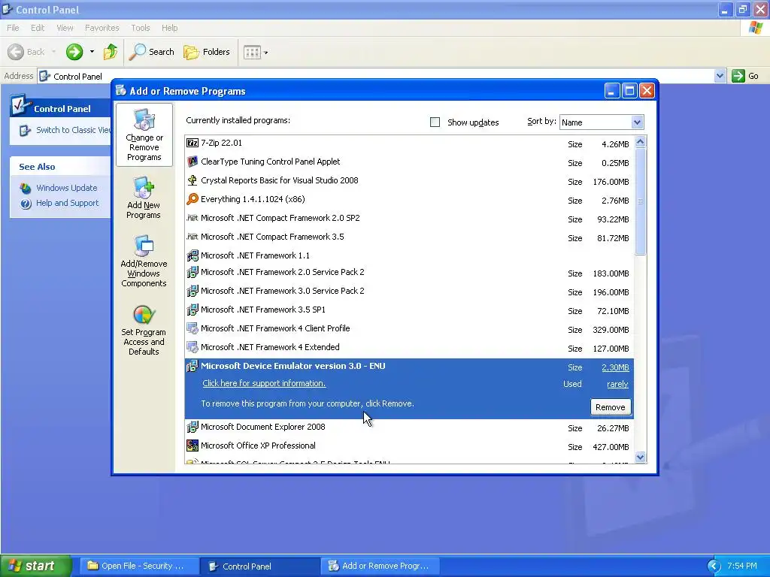Image resolution: width=770 pixels, height=577 pixels.
Task: Click the Go button beside address bar
Action: click(745, 76)
